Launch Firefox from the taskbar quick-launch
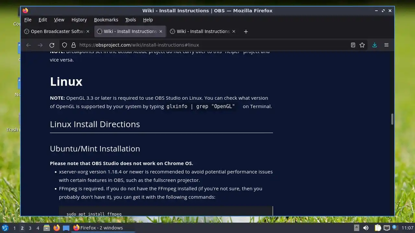 [x=56, y=228]
